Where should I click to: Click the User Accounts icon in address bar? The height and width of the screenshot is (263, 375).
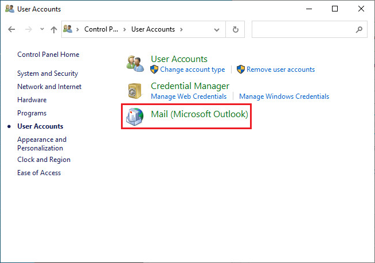[x=68, y=29]
